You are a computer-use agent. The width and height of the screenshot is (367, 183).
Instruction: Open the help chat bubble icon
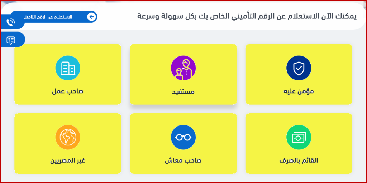(x=11, y=40)
